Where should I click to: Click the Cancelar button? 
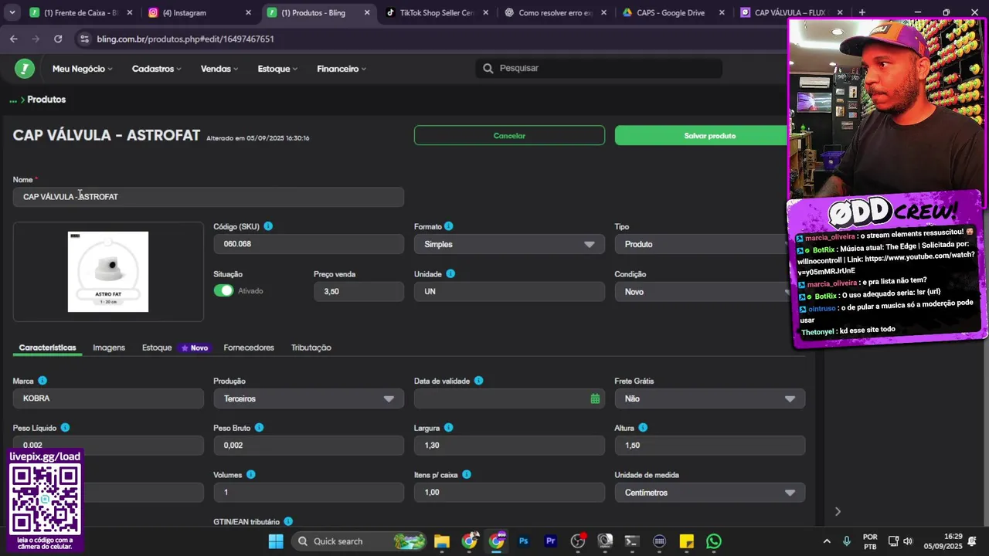point(509,136)
